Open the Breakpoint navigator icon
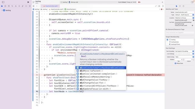The image size is (195, 109). [x=26, y=6]
